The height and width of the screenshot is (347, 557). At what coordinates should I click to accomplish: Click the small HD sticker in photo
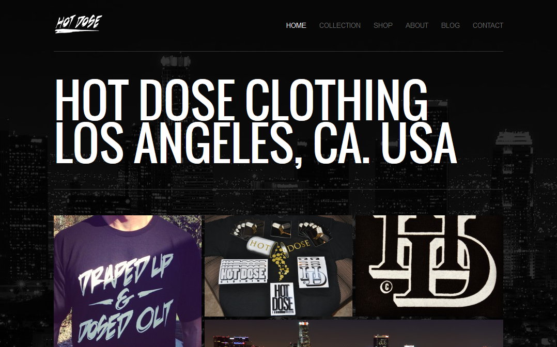coord(312,272)
